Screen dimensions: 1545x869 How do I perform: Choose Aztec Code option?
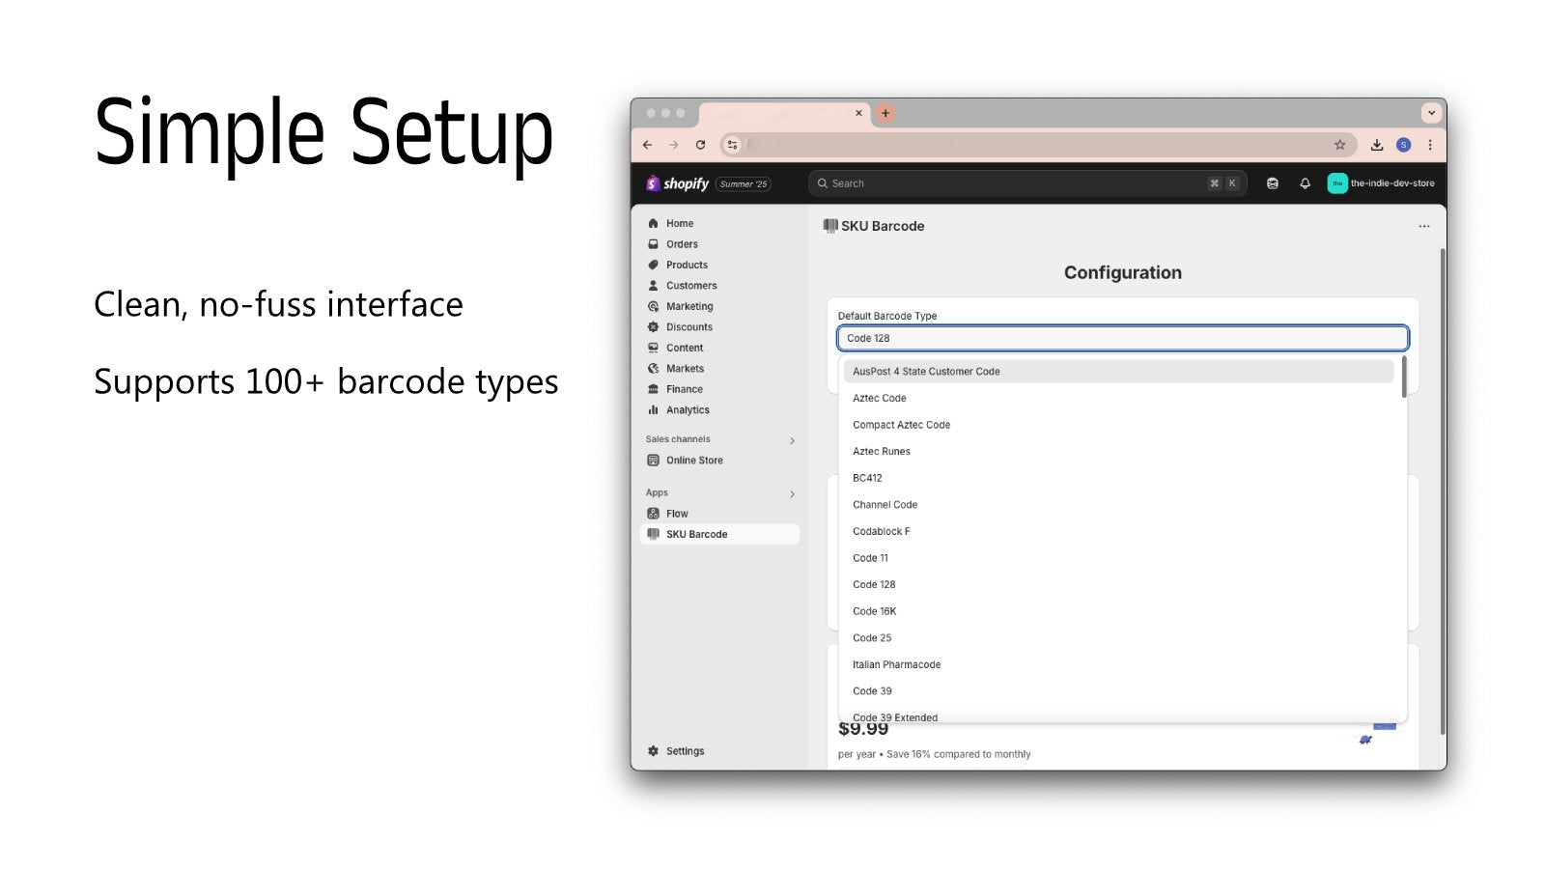(x=1118, y=398)
